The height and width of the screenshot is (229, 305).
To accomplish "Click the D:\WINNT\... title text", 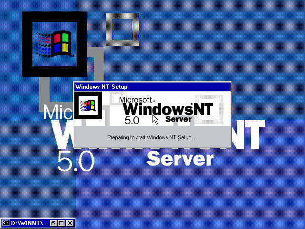I will point(30,223).
